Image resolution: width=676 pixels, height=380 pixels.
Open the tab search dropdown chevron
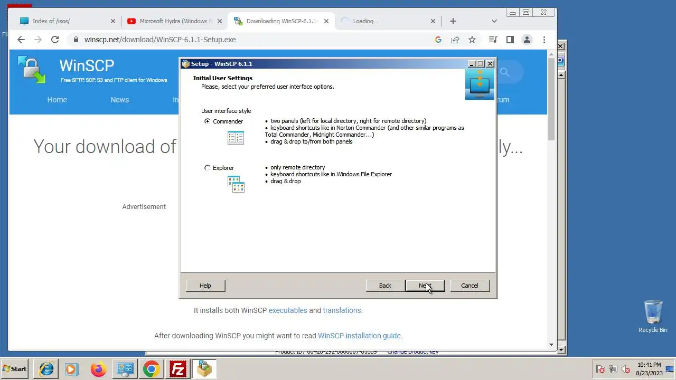pos(494,21)
